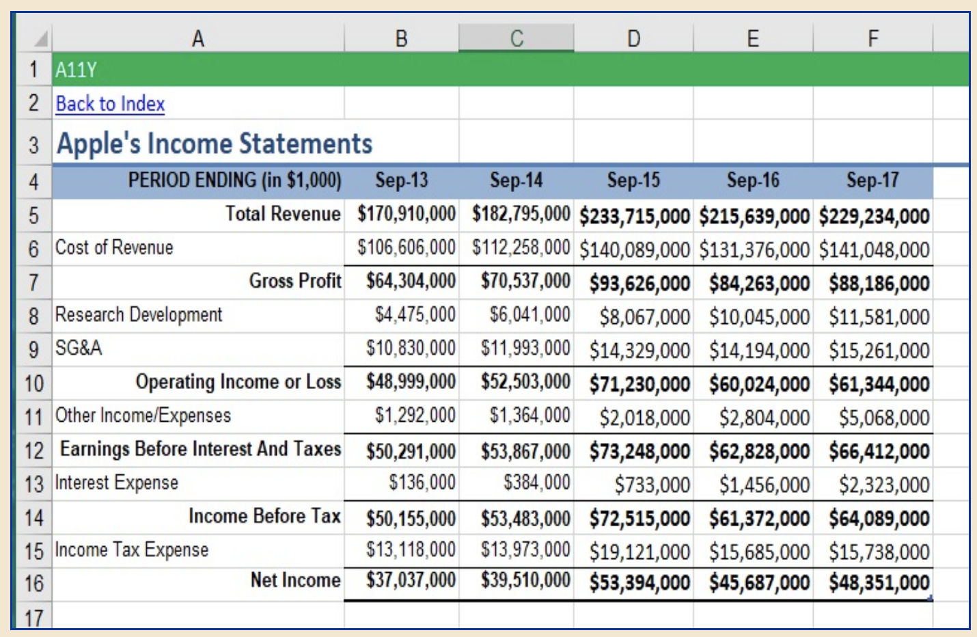
Task: Click Net Income value $48,351,000
Action: [872, 584]
